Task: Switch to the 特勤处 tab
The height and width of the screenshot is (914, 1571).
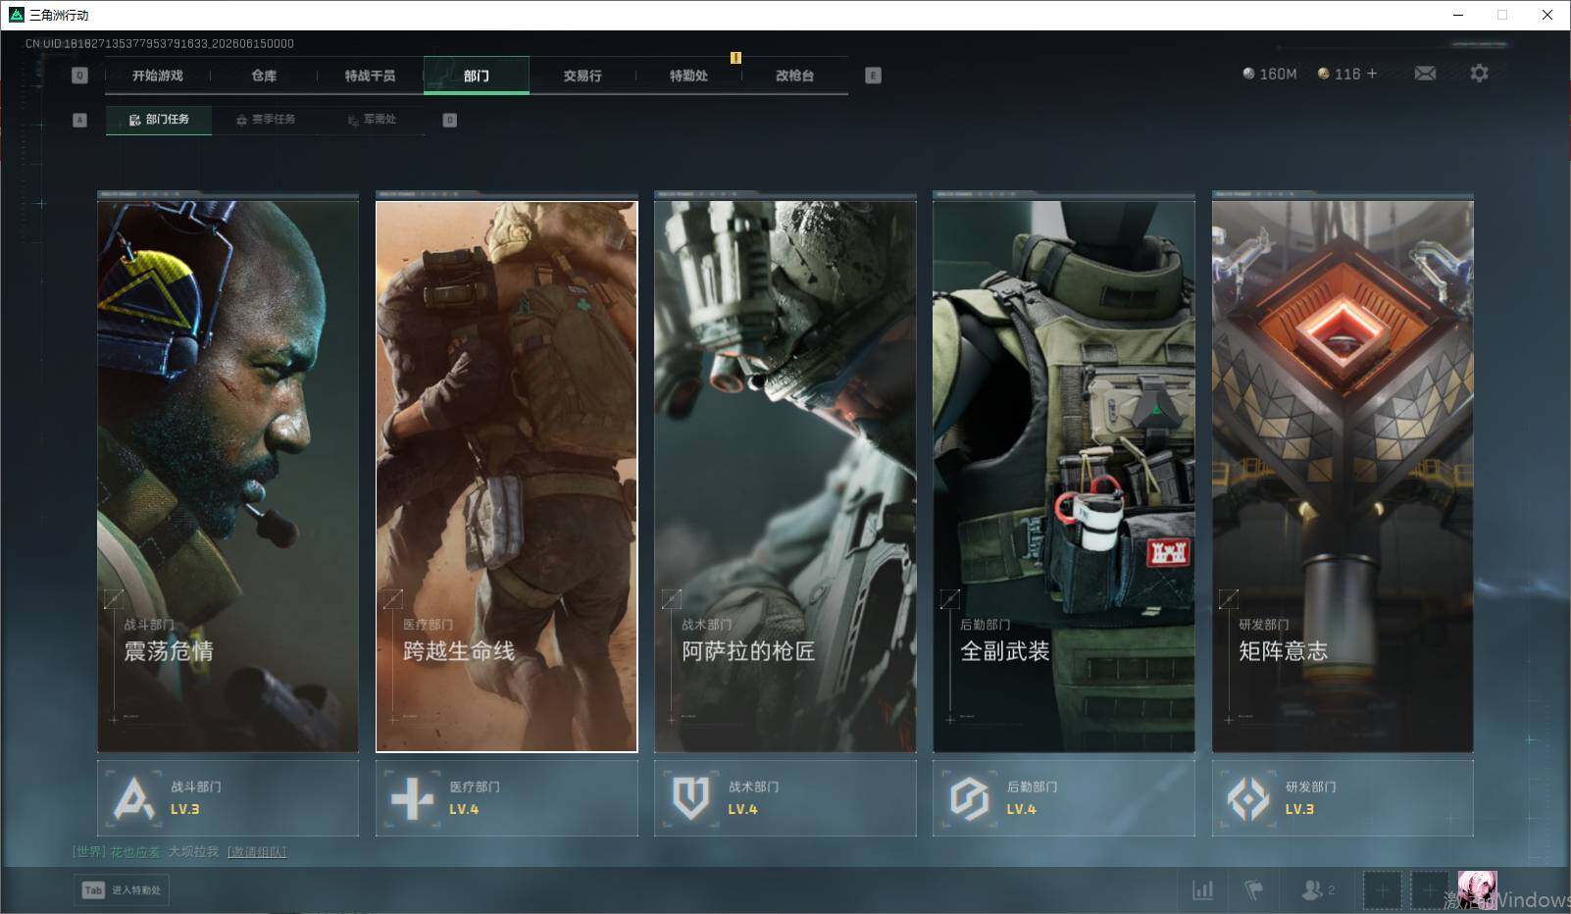Action: (688, 76)
